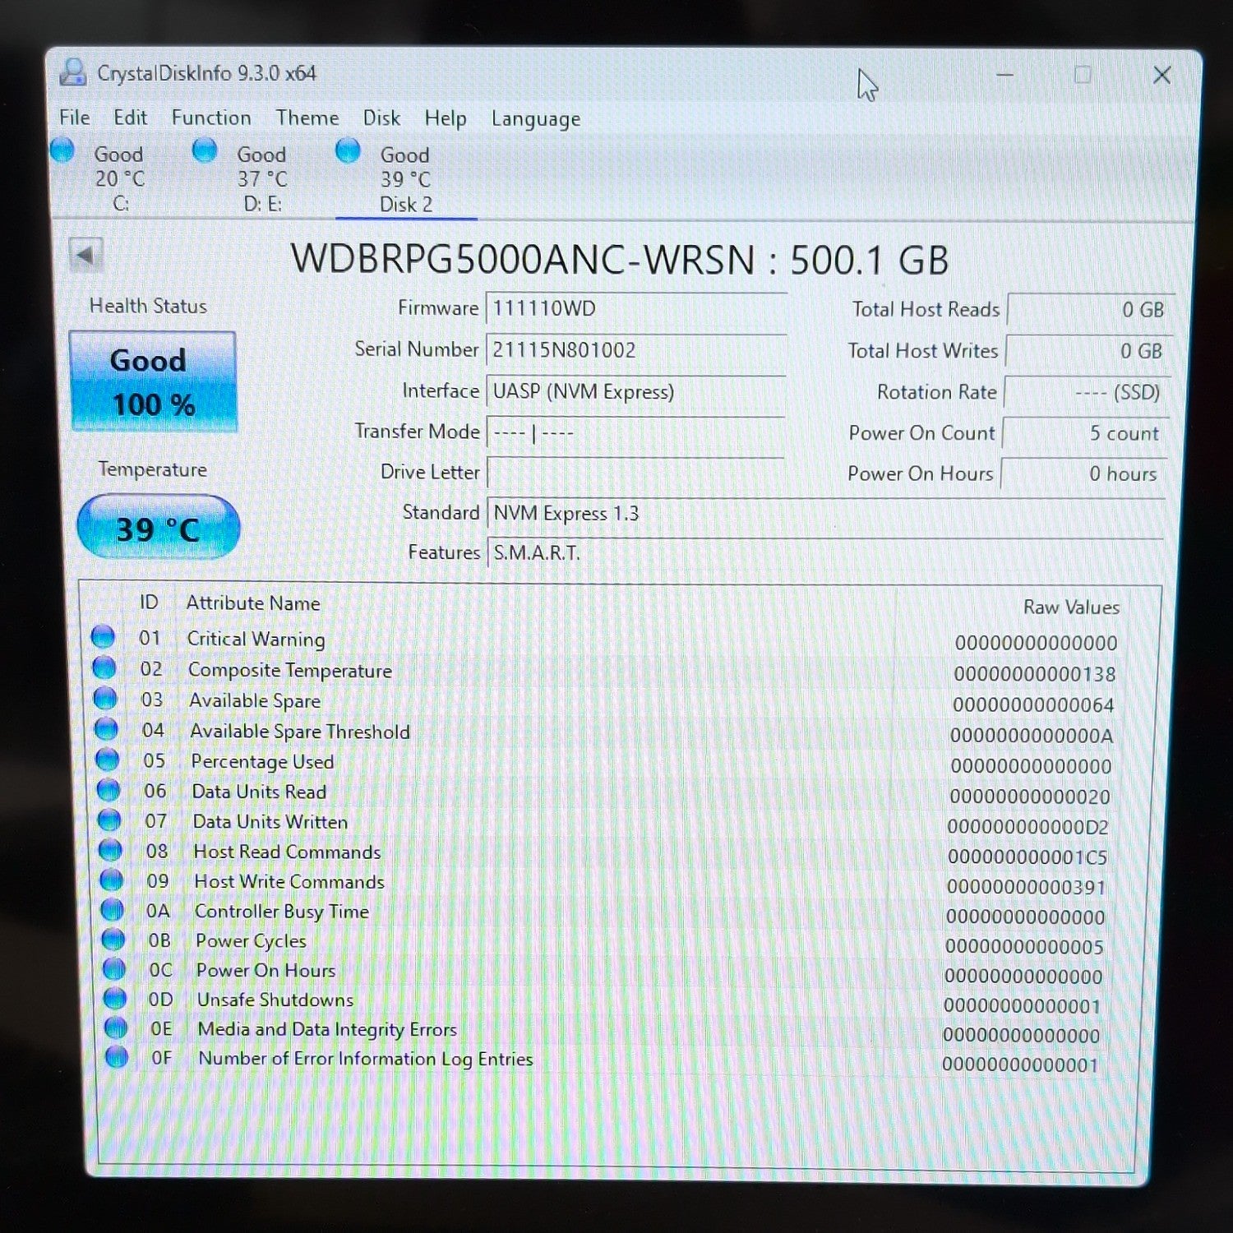
Task: Select the Disk 2 status orb
Action: click(348, 150)
